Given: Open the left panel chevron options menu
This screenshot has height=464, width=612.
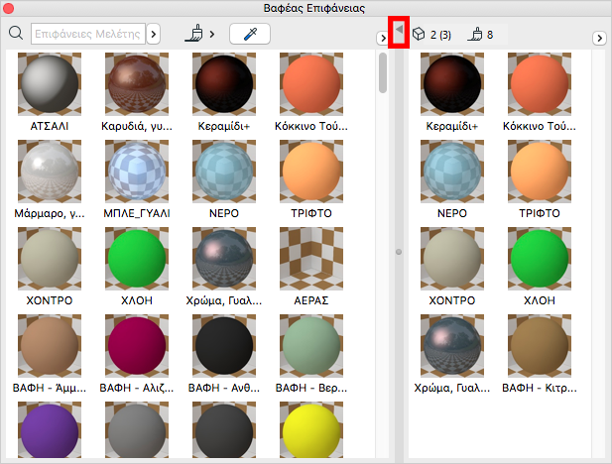Looking at the screenshot, I should 383,38.
